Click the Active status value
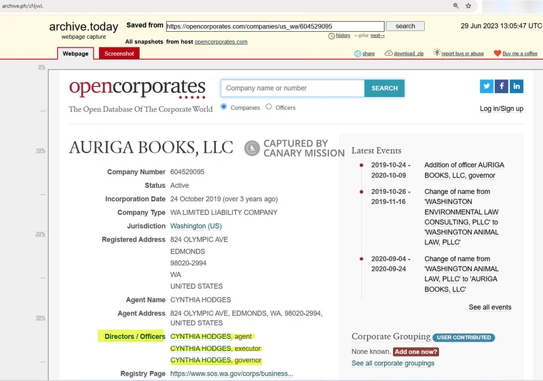The image size is (543, 381). [179, 185]
